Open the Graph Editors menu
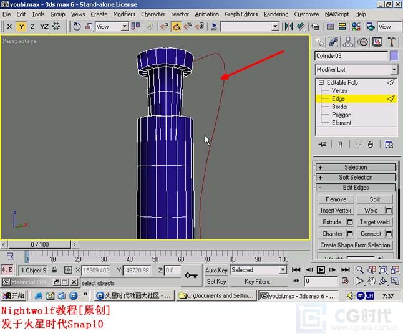The width and height of the screenshot is (403, 336). 241,14
